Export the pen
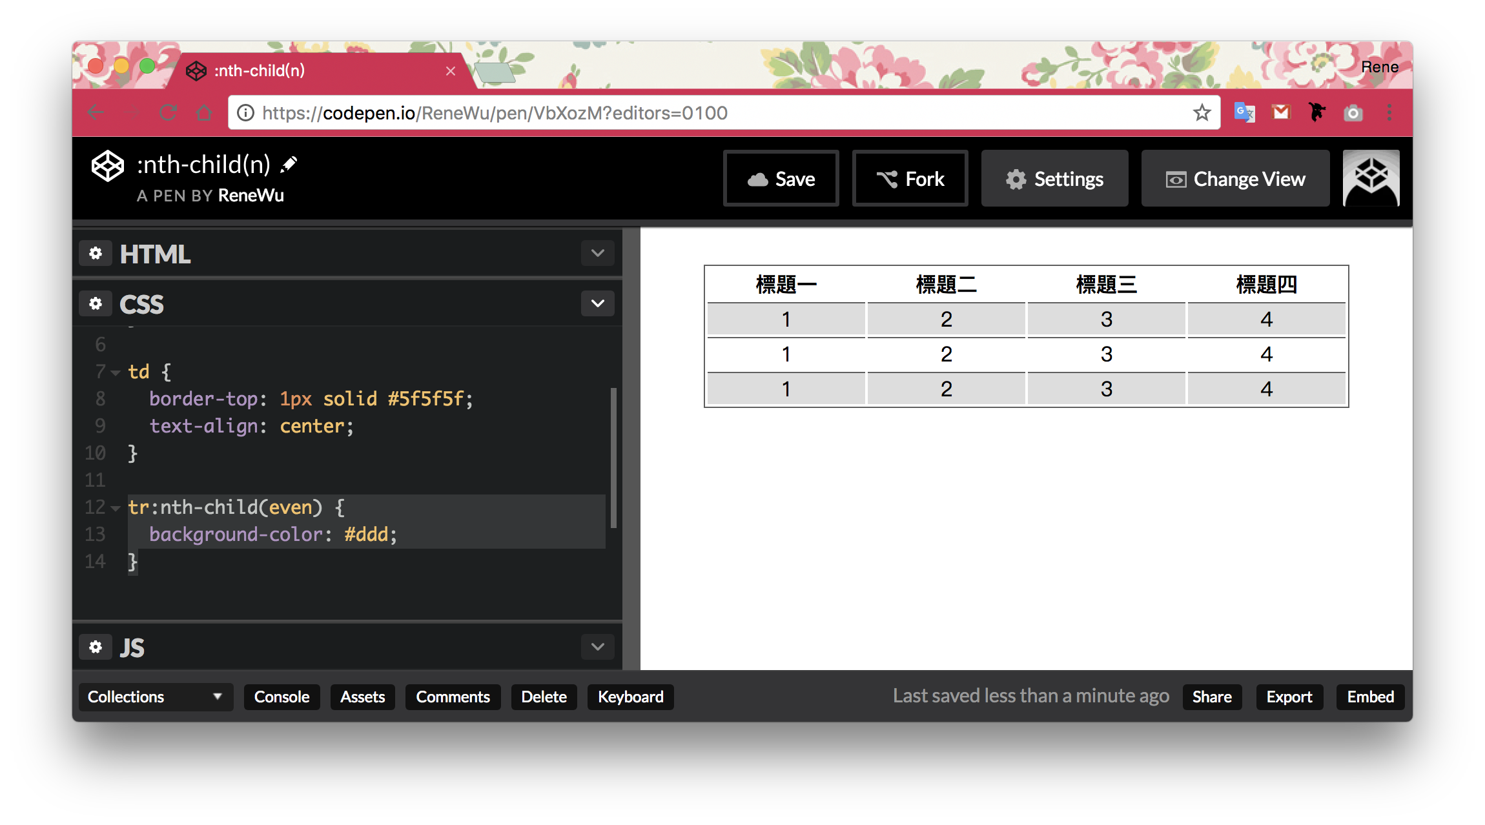 pos(1289,697)
